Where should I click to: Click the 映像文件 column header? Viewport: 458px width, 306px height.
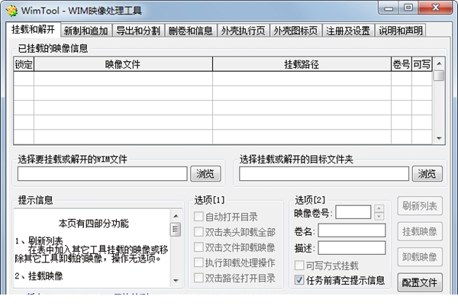pos(123,64)
